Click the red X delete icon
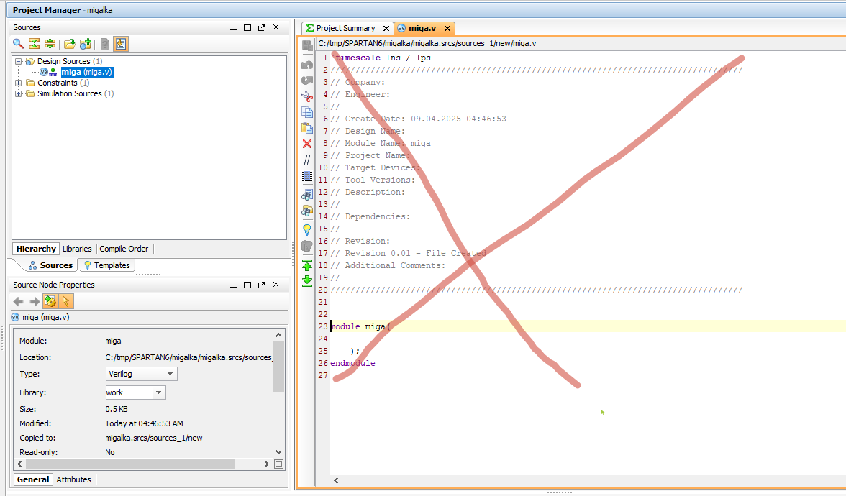This screenshot has width=846, height=496. point(307,144)
